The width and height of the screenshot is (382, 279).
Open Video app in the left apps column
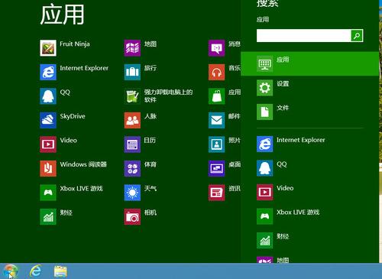tap(58, 144)
